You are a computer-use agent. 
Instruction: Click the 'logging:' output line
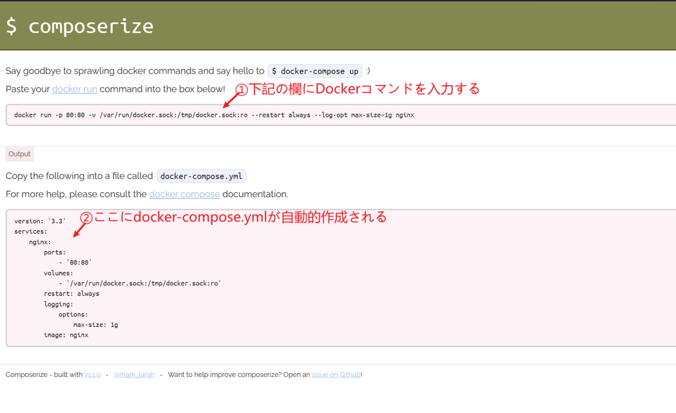coord(59,304)
